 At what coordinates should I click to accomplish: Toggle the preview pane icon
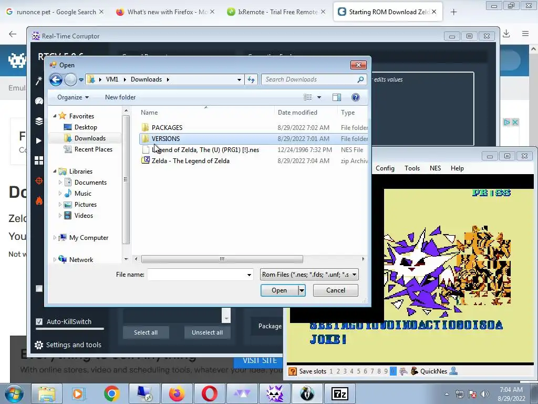click(337, 97)
